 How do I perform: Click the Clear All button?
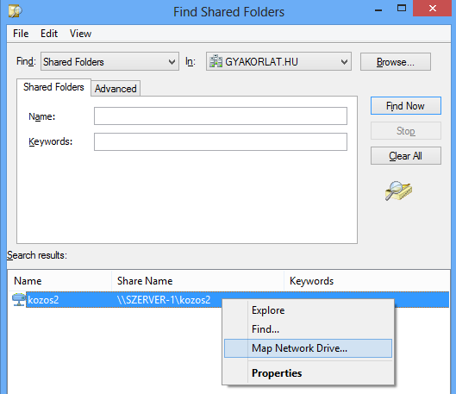click(406, 156)
